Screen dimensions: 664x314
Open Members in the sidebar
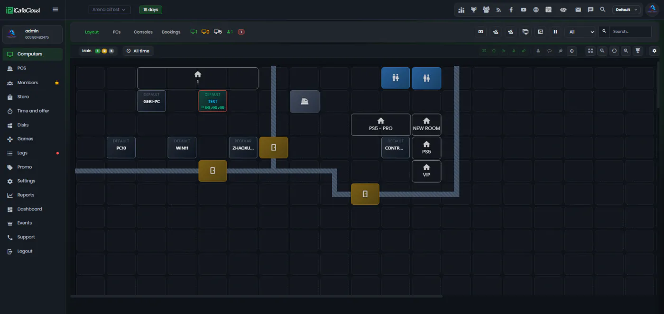click(x=32, y=82)
